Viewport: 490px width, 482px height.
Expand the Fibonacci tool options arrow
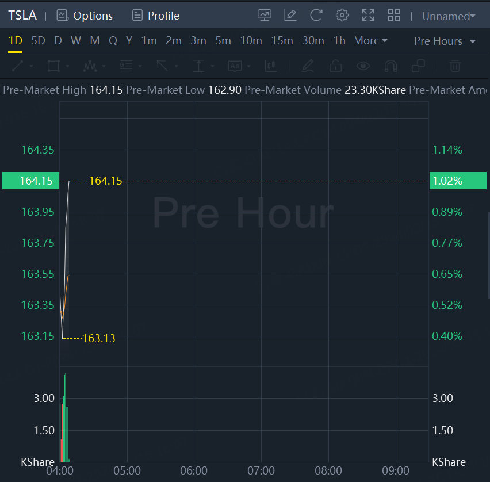tap(140, 66)
